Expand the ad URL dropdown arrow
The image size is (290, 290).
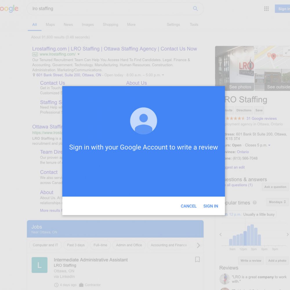(79, 55)
